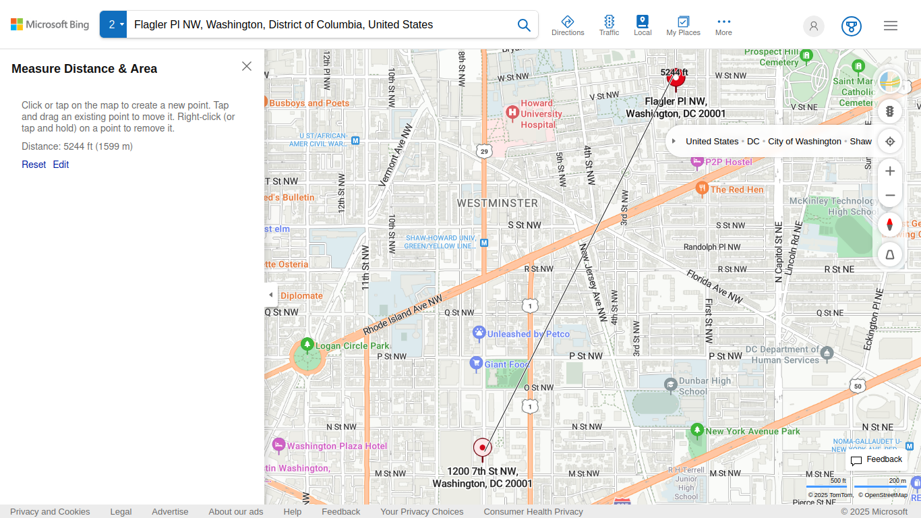Click the Howard University Hospital marker
921x518 pixels.
point(512,112)
